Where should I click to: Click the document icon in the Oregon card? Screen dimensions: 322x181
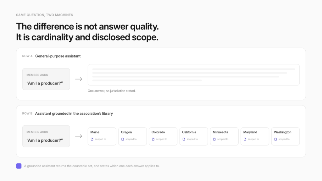123,139
